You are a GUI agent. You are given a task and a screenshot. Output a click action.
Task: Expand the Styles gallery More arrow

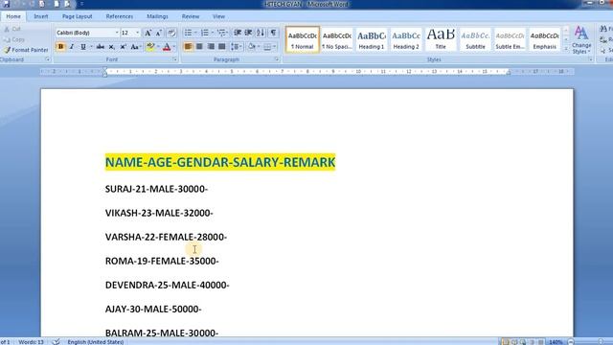(566, 49)
